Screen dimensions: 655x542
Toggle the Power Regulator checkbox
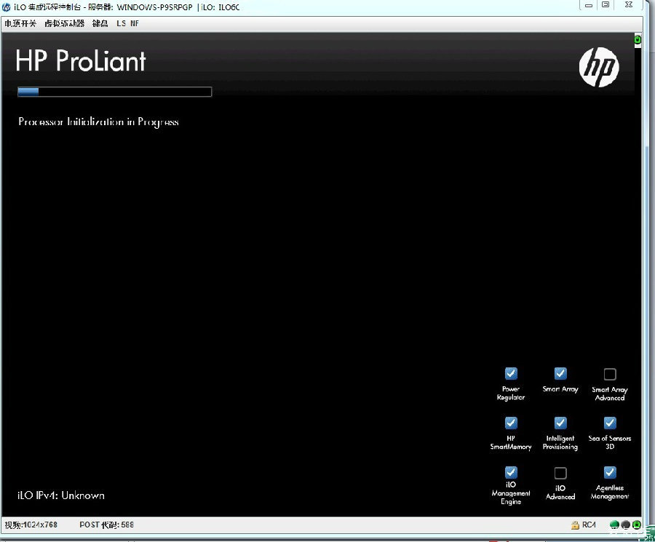point(511,373)
